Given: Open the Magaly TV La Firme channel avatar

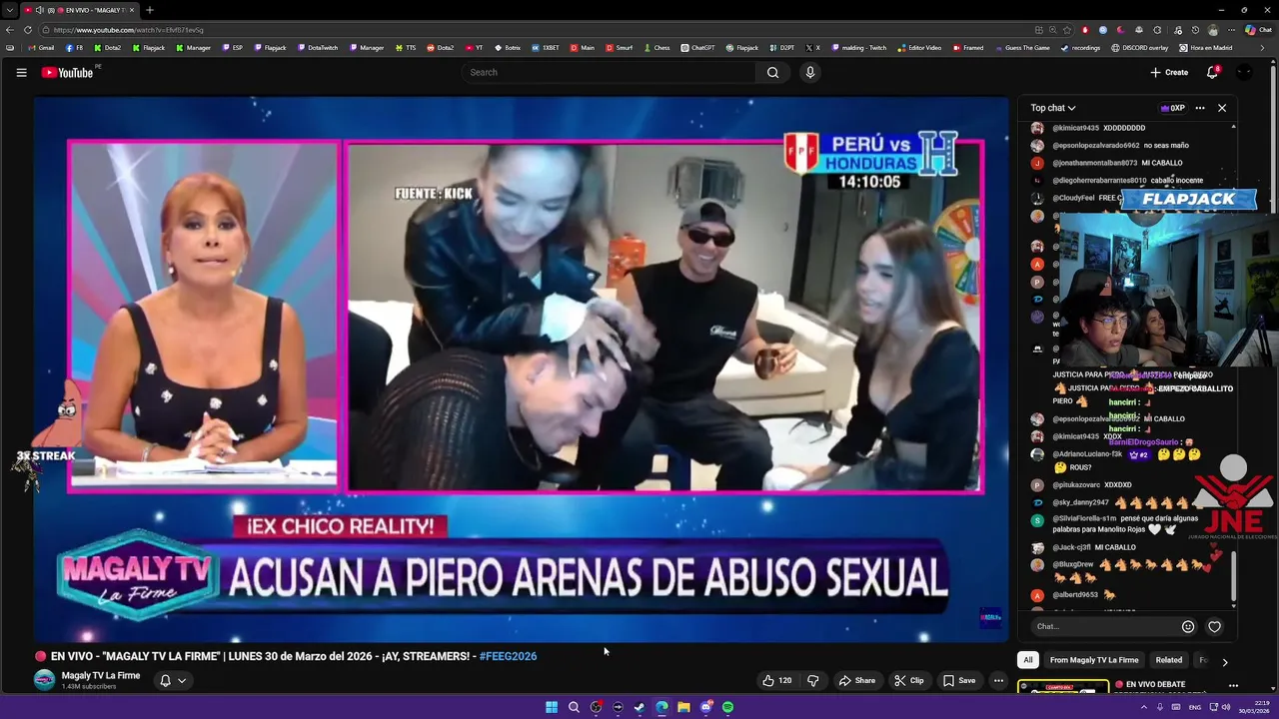Looking at the screenshot, I should pos(44,680).
